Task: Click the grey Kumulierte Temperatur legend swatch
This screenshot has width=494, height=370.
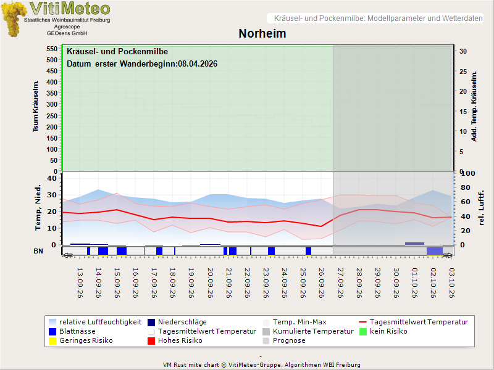Action: (x=266, y=332)
